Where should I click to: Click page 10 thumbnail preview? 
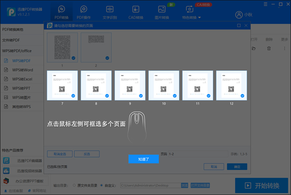[x=164, y=85]
